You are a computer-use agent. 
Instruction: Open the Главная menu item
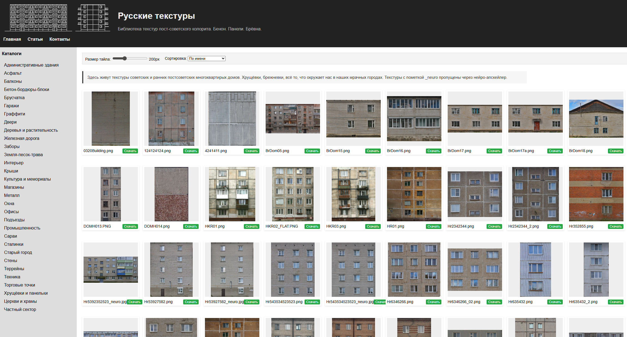[12, 39]
